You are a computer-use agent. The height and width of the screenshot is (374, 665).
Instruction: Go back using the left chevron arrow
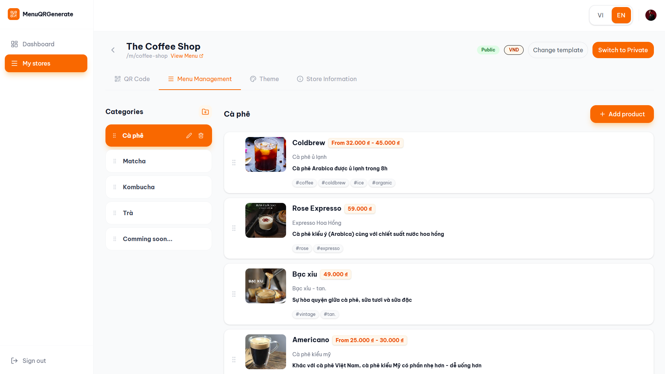tap(113, 50)
